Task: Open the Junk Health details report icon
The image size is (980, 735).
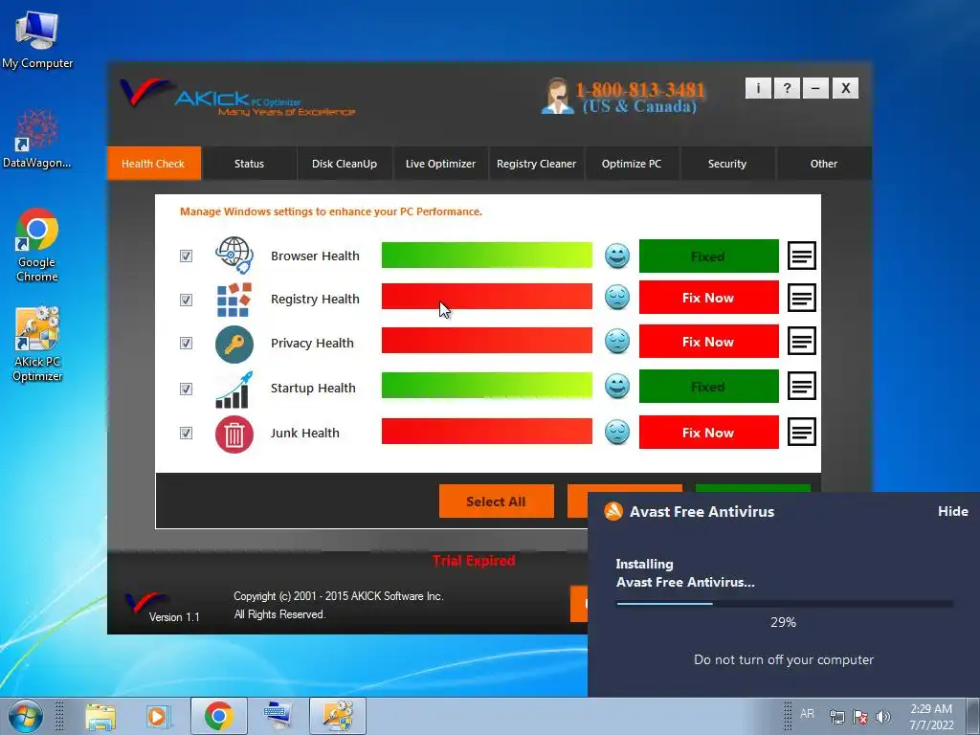Action: point(801,432)
